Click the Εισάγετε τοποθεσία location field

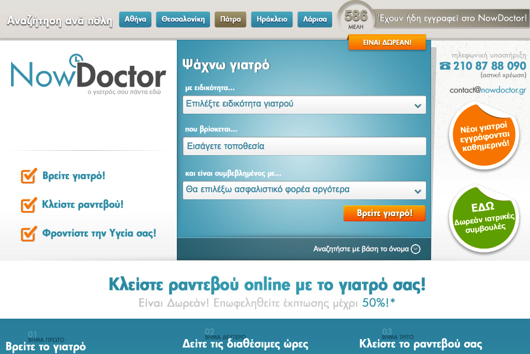pyautogui.click(x=304, y=146)
